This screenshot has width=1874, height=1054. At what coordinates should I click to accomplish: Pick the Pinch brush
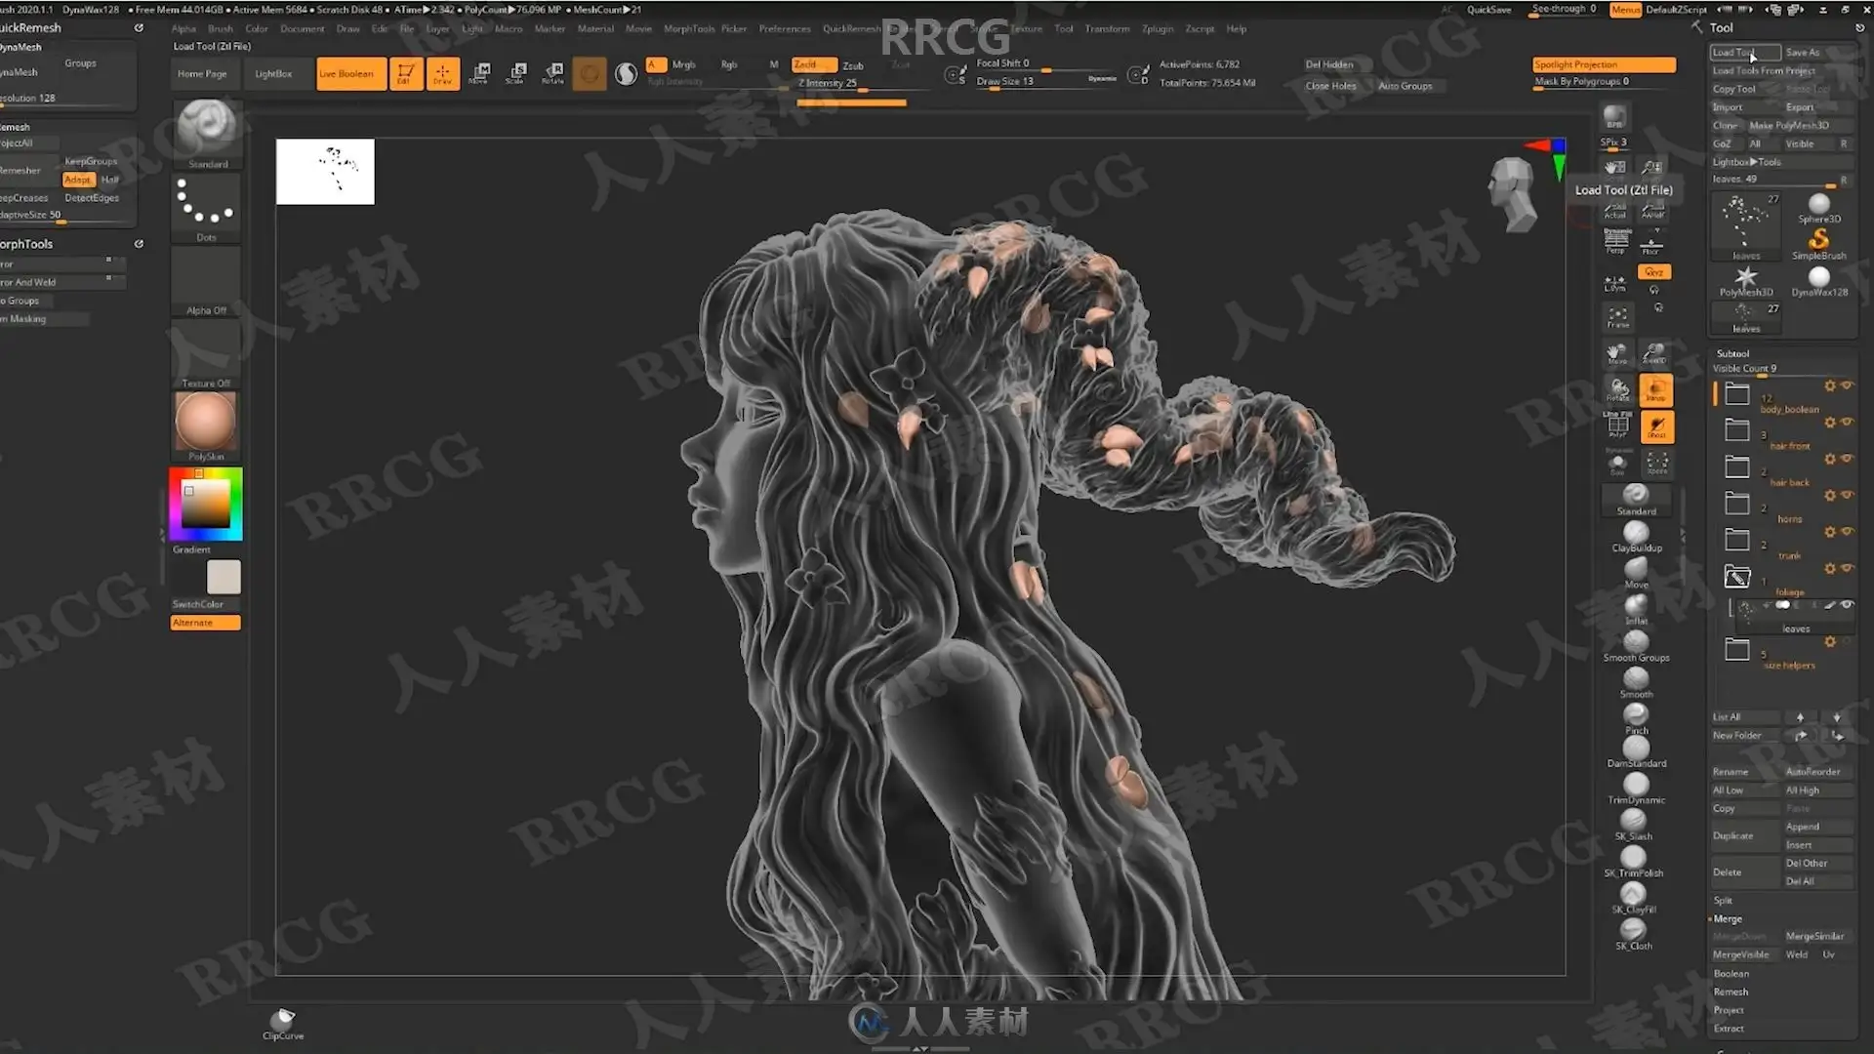click(x=1637, y=717)
